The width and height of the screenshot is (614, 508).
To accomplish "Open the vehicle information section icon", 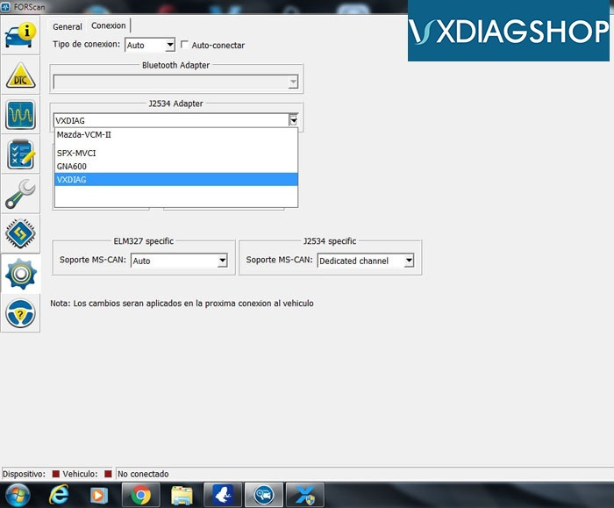I will pyautogui.click(x=19, y=35).
